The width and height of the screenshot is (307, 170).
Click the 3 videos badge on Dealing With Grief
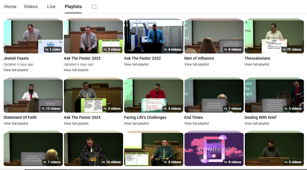pos(293,109)
